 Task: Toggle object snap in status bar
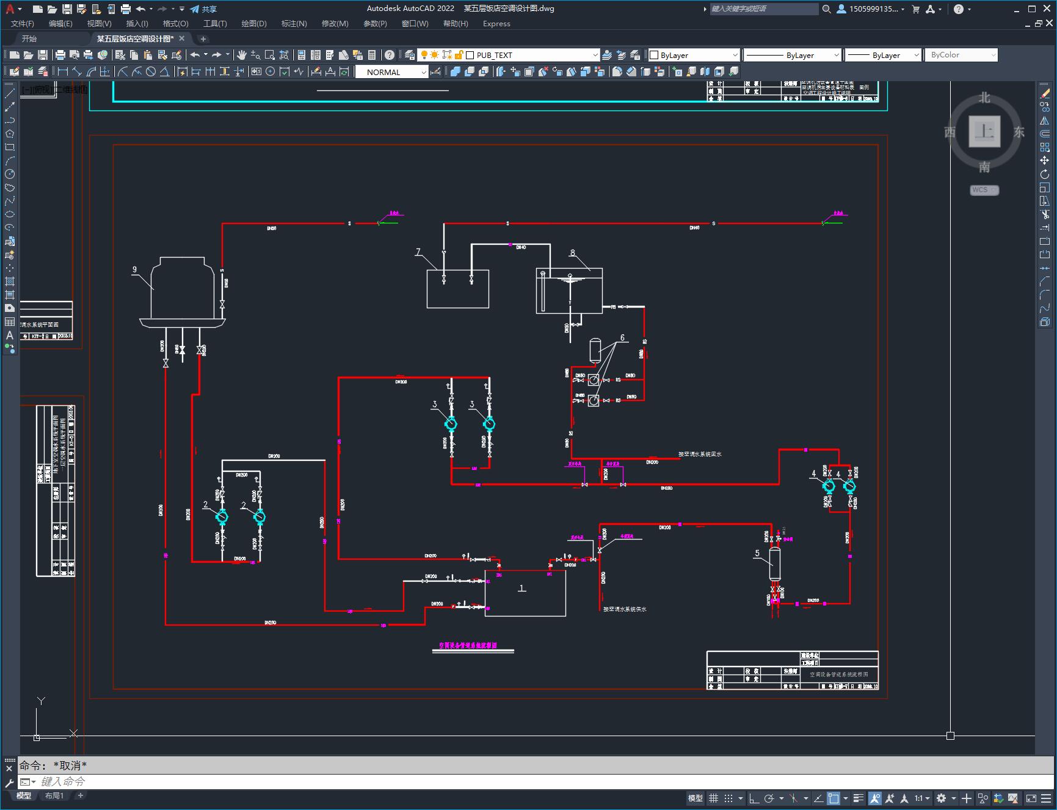[x=834, y=798]
